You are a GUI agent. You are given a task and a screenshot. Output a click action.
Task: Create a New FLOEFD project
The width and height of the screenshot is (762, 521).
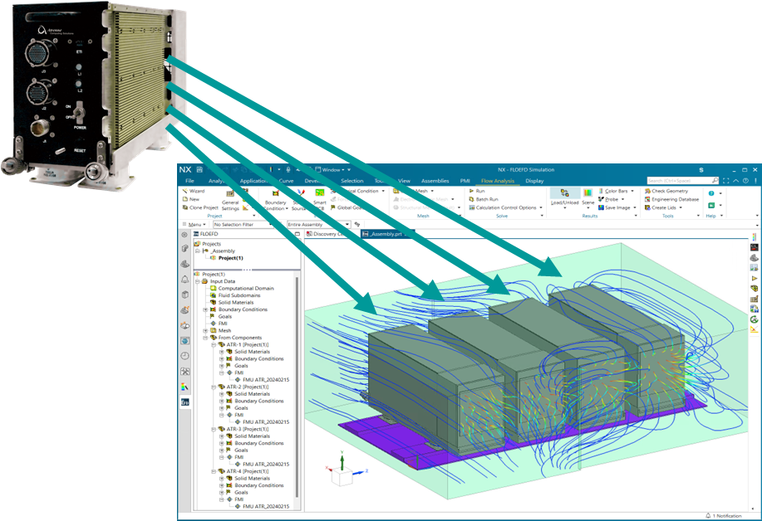pos(190,199)
